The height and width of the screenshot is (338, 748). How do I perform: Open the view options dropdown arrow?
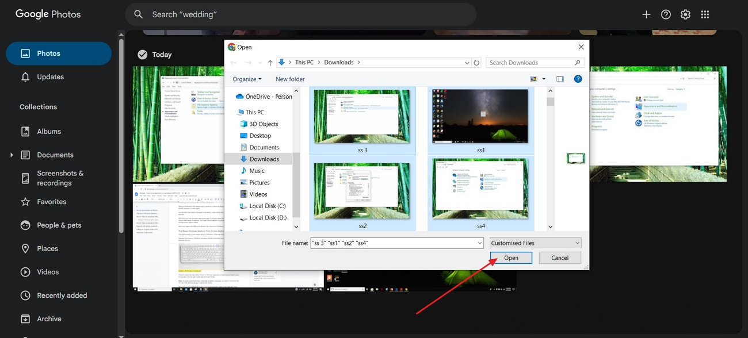coord(544,79)
